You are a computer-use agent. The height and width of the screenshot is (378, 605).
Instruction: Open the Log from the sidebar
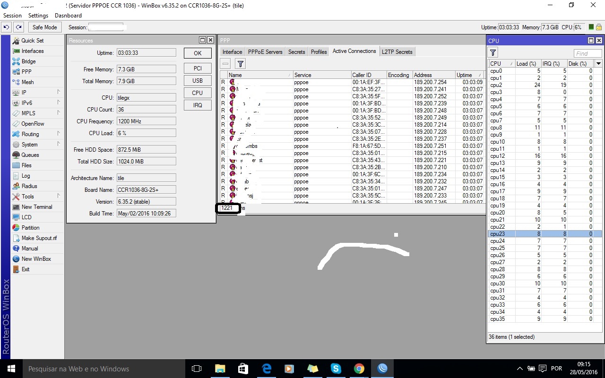click(x=26, y=176)
